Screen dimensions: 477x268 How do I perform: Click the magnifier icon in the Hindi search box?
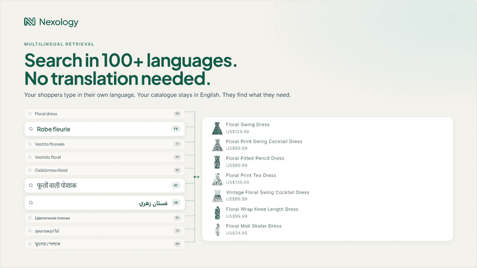tap(31, 185)
